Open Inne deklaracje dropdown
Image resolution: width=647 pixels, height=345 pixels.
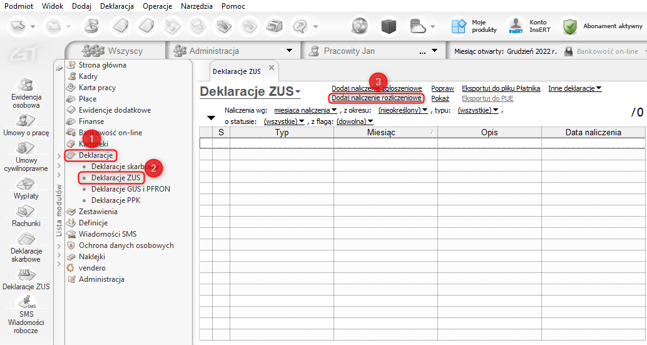coord(575,88)
